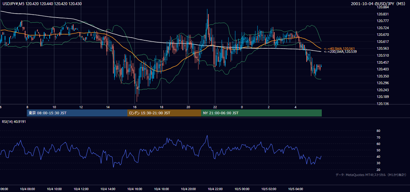Click the 10/4 12:00 date label
Screen dimensions: 410x192
coord(81,189)
